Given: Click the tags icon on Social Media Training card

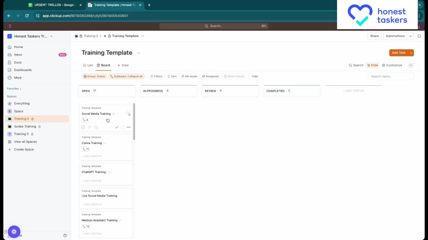Looking at the screenshot, I should (x=96, y=127).
